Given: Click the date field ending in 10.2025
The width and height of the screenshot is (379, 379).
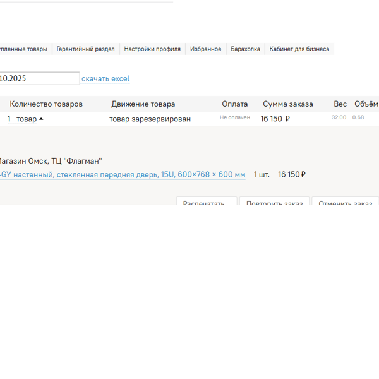Looking at the screenshot, I should pyautogui.click(x=38, y=79).
